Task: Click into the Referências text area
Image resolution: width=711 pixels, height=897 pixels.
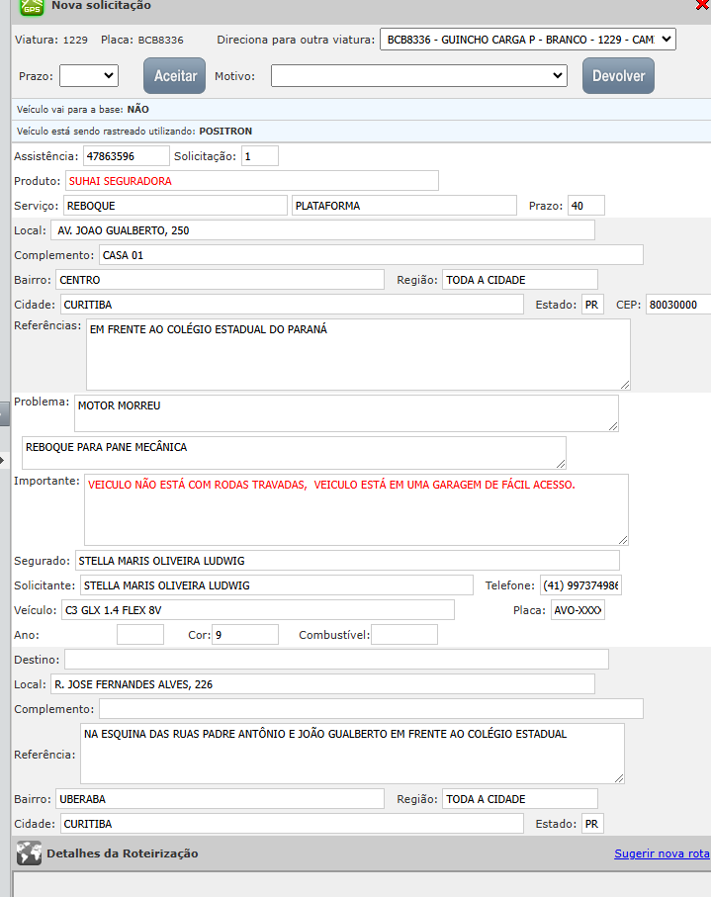Action: tap(357, 354)
